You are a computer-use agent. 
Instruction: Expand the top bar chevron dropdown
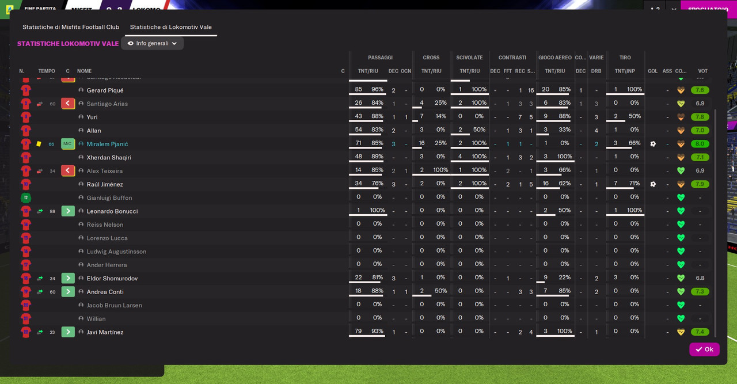click(673, 9)
